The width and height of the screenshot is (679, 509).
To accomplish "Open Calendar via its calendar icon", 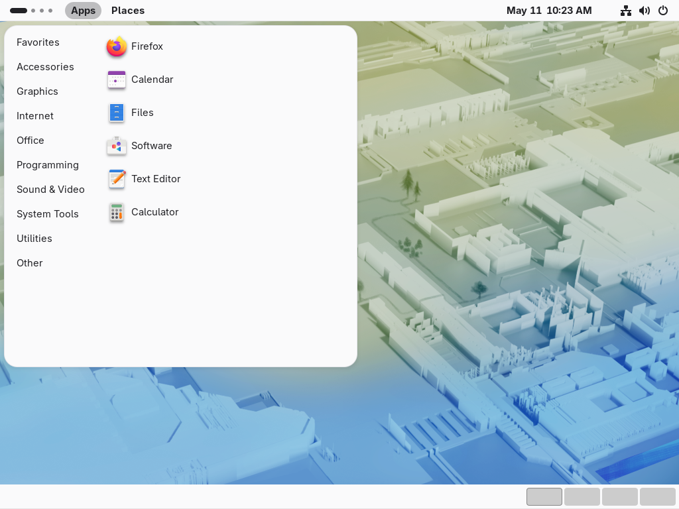I will pos(117,80).
